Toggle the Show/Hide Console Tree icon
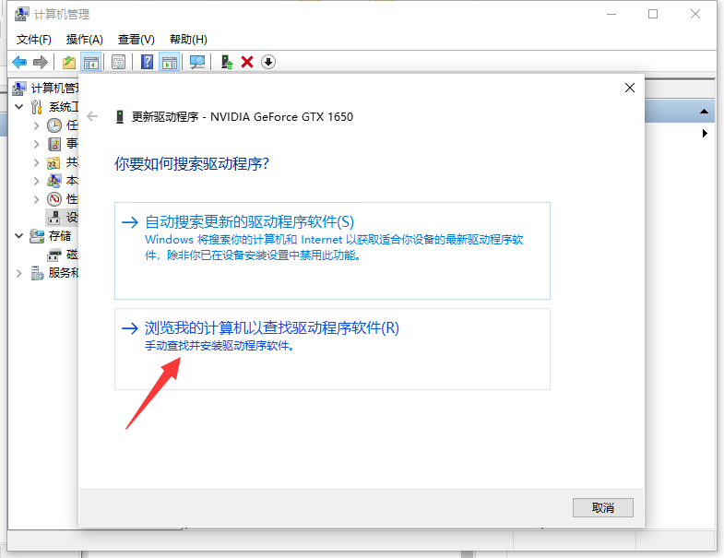 click(x=91, y=62)
